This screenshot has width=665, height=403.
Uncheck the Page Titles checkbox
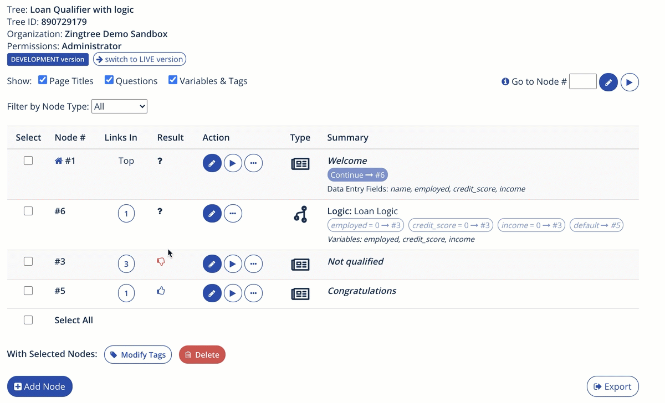43,80
